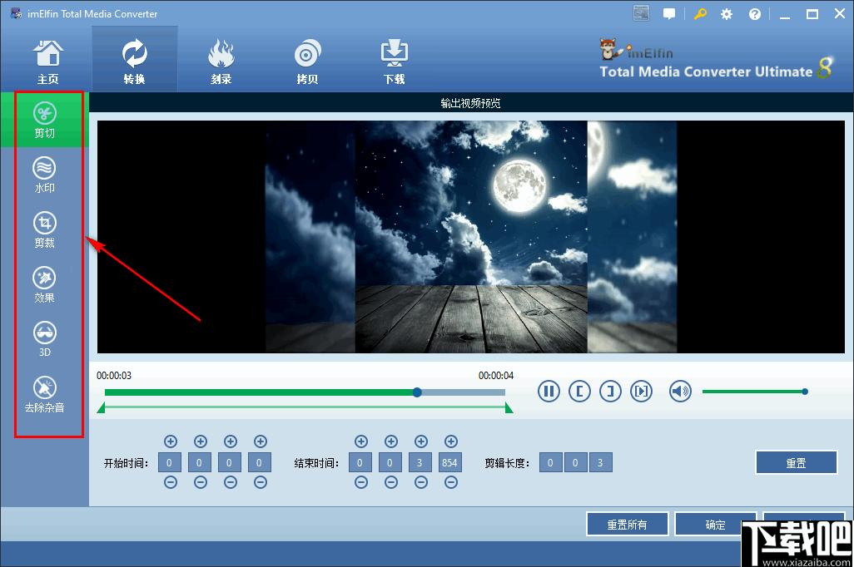Open the 下载 download tab
Image resolution: width=854 pixels, height=567 pixels.
tap(395, 61)
